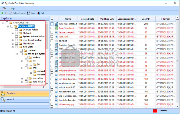Image resolution: width=180 pixels, height=114 pixels.
Task: Sort by the Size (KB) column header
Action: point(146,19)
